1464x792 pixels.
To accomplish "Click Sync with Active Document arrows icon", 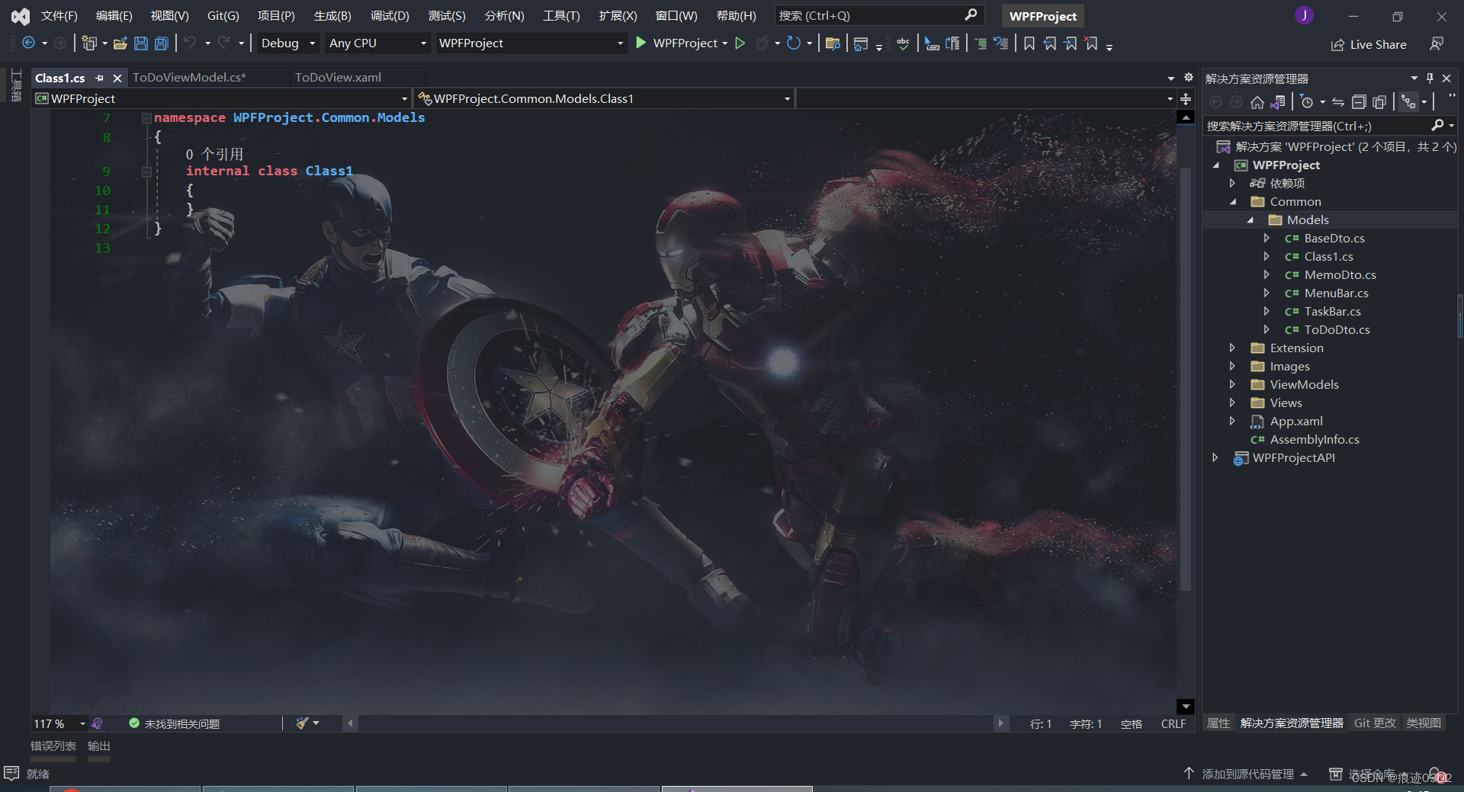I will pos(1338,102).
